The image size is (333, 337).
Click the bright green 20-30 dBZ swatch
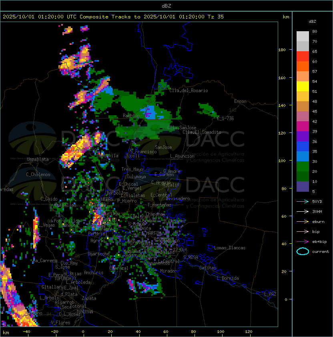[x=303, y=166]
